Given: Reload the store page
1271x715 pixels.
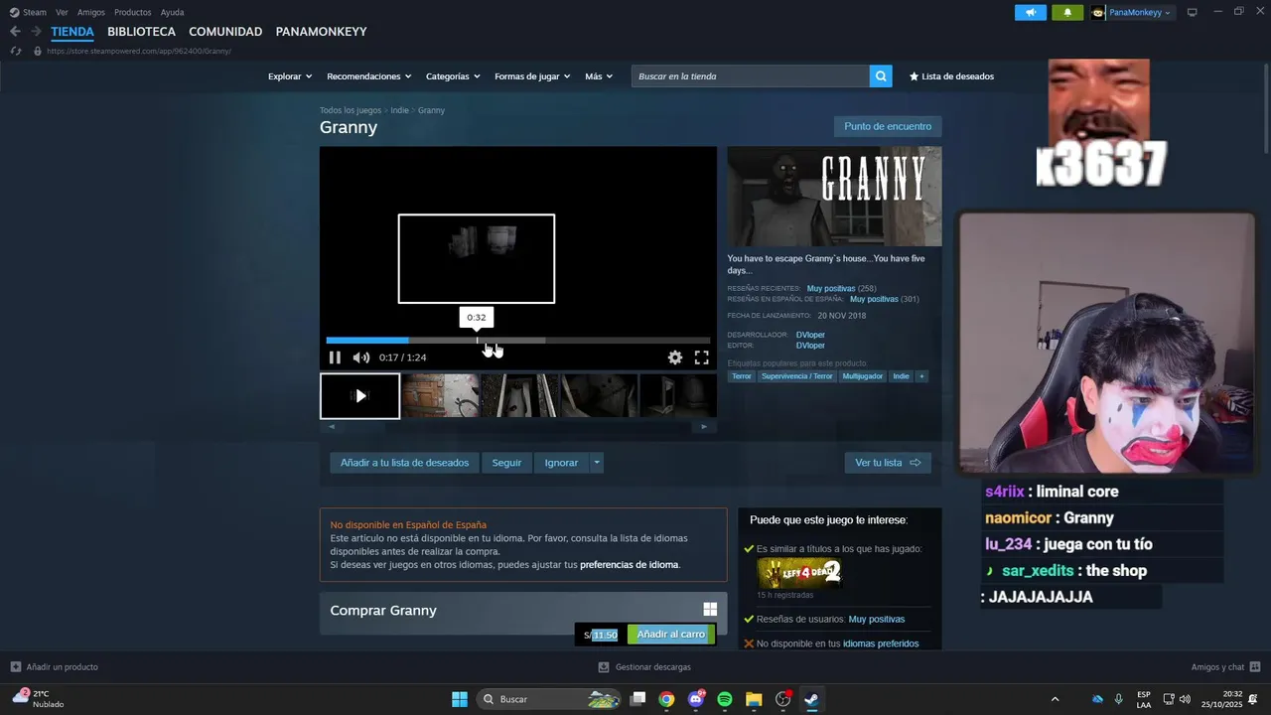Looking at the screenshot, I should tap(16, 51).
